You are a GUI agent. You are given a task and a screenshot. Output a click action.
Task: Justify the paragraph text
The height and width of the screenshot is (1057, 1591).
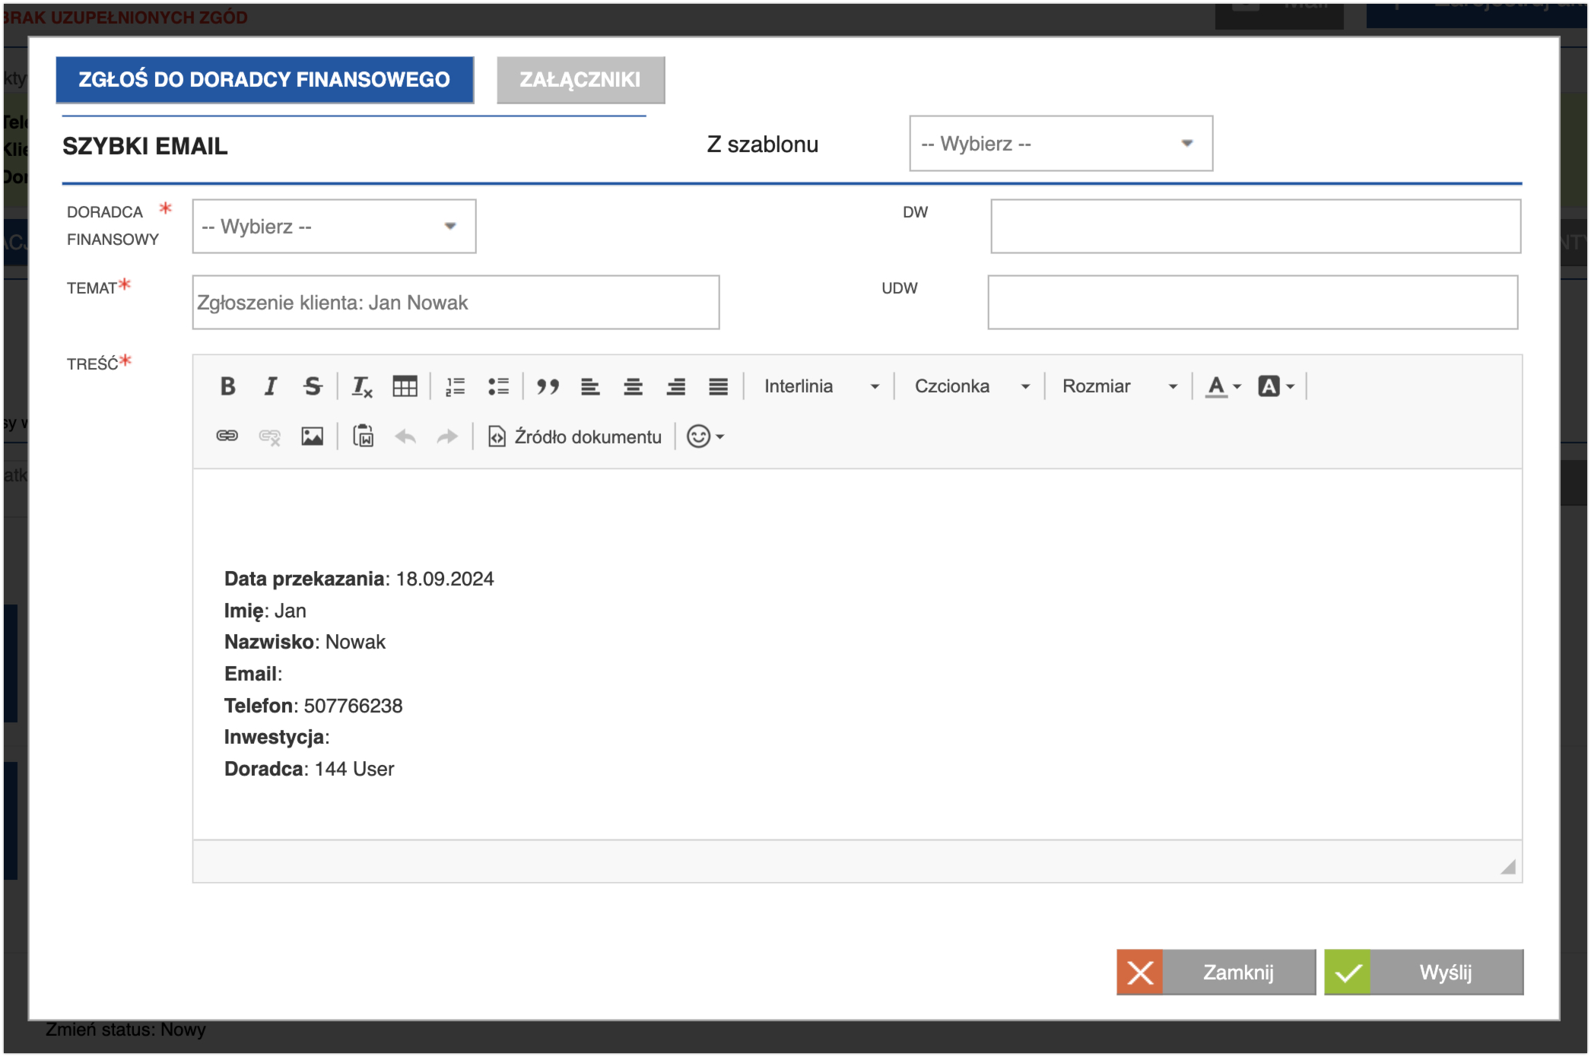pos(718,386)
